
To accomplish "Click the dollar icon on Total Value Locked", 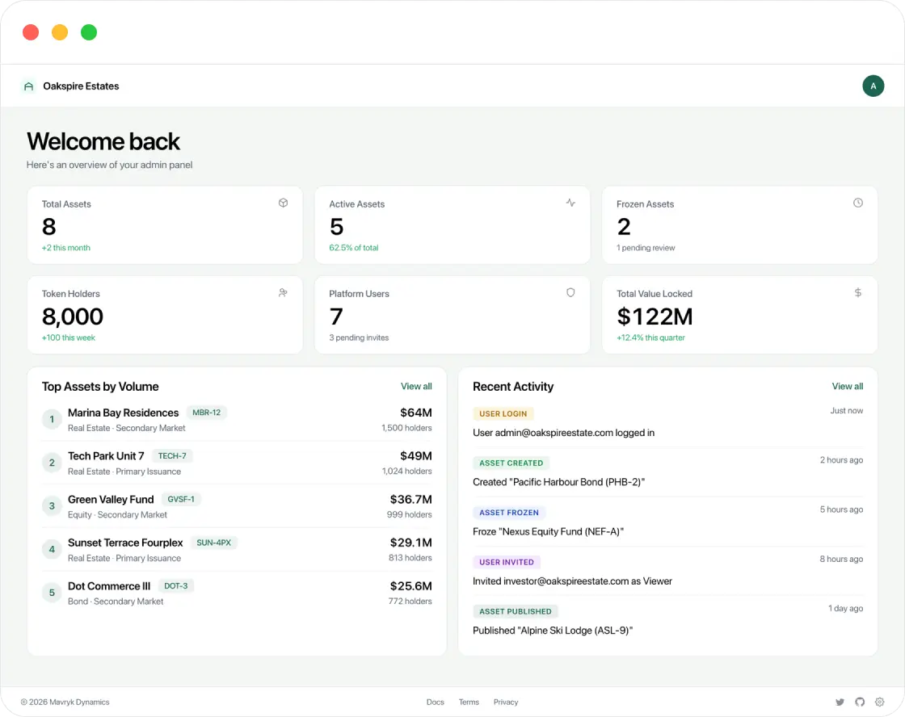I will pyautogui.click(x=857, y=293).
